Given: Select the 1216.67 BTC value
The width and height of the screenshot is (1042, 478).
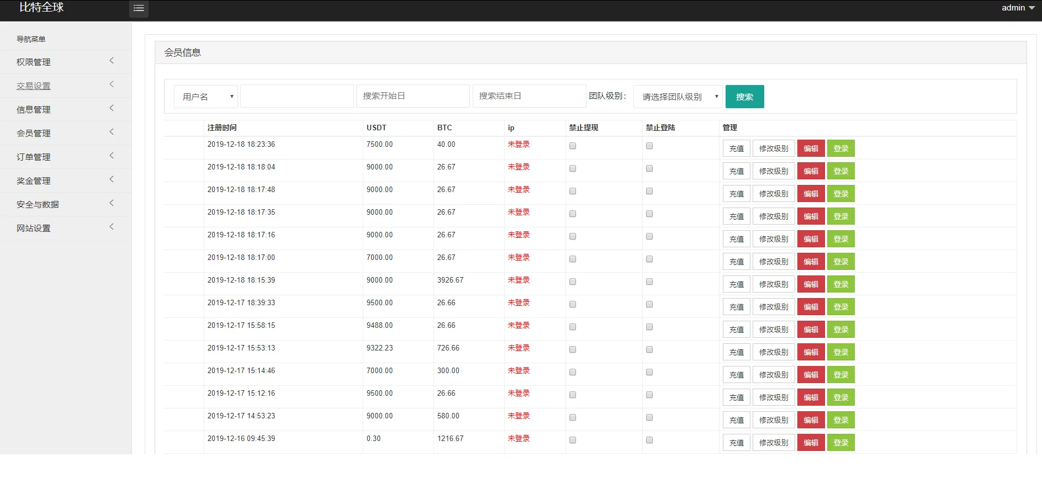Looking at the screenshot, I should (451, 438).
